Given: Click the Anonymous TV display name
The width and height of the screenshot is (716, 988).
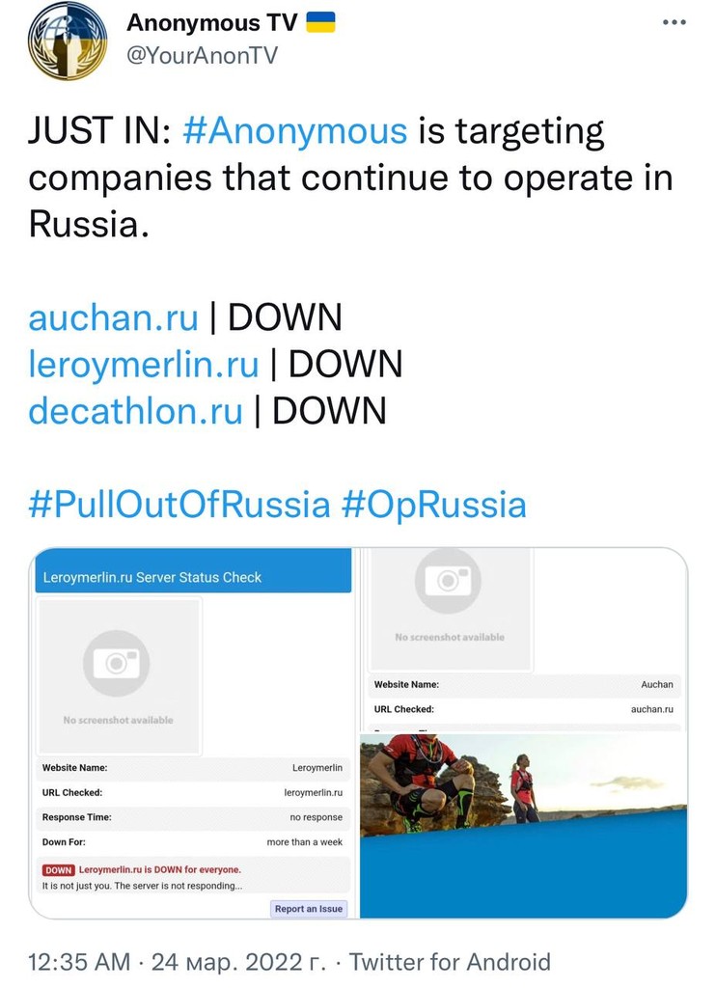Looking at the screenshot, I should tap(211, 22).
